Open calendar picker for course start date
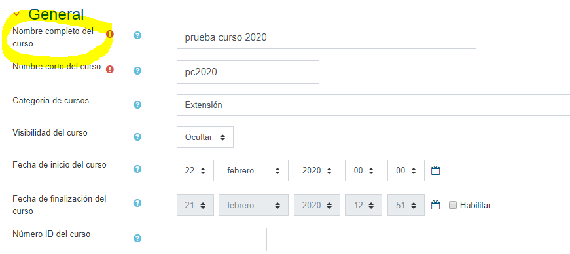Viewport: 570px width, 254px height. pyautogui.click(x=435, y=170)
